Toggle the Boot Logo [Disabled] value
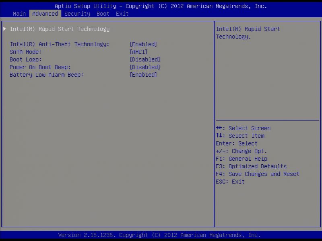 [x=145, y=59]
